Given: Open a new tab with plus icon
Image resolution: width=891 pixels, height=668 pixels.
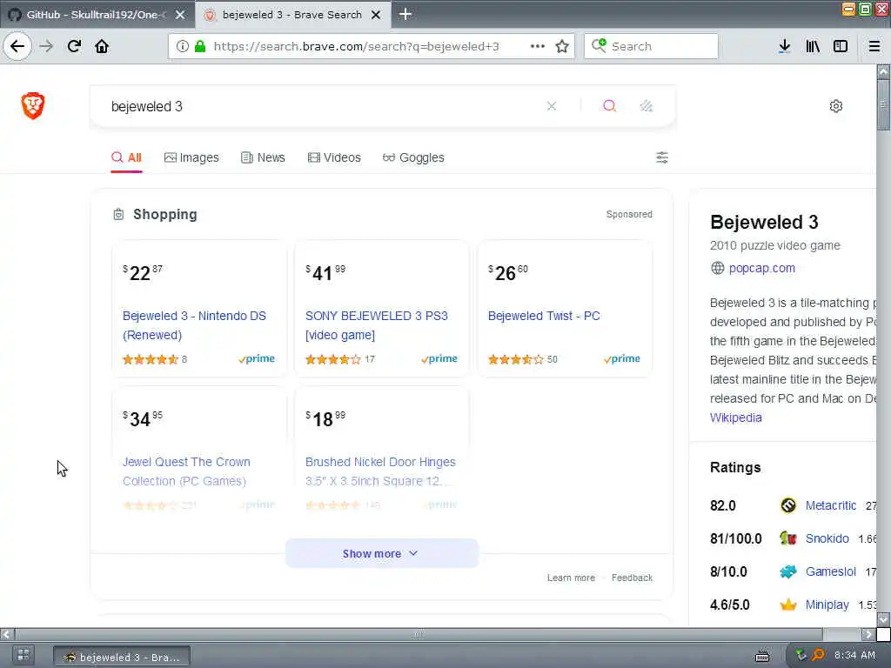Looking at the screenshot, I should click(x=405, y=14).
